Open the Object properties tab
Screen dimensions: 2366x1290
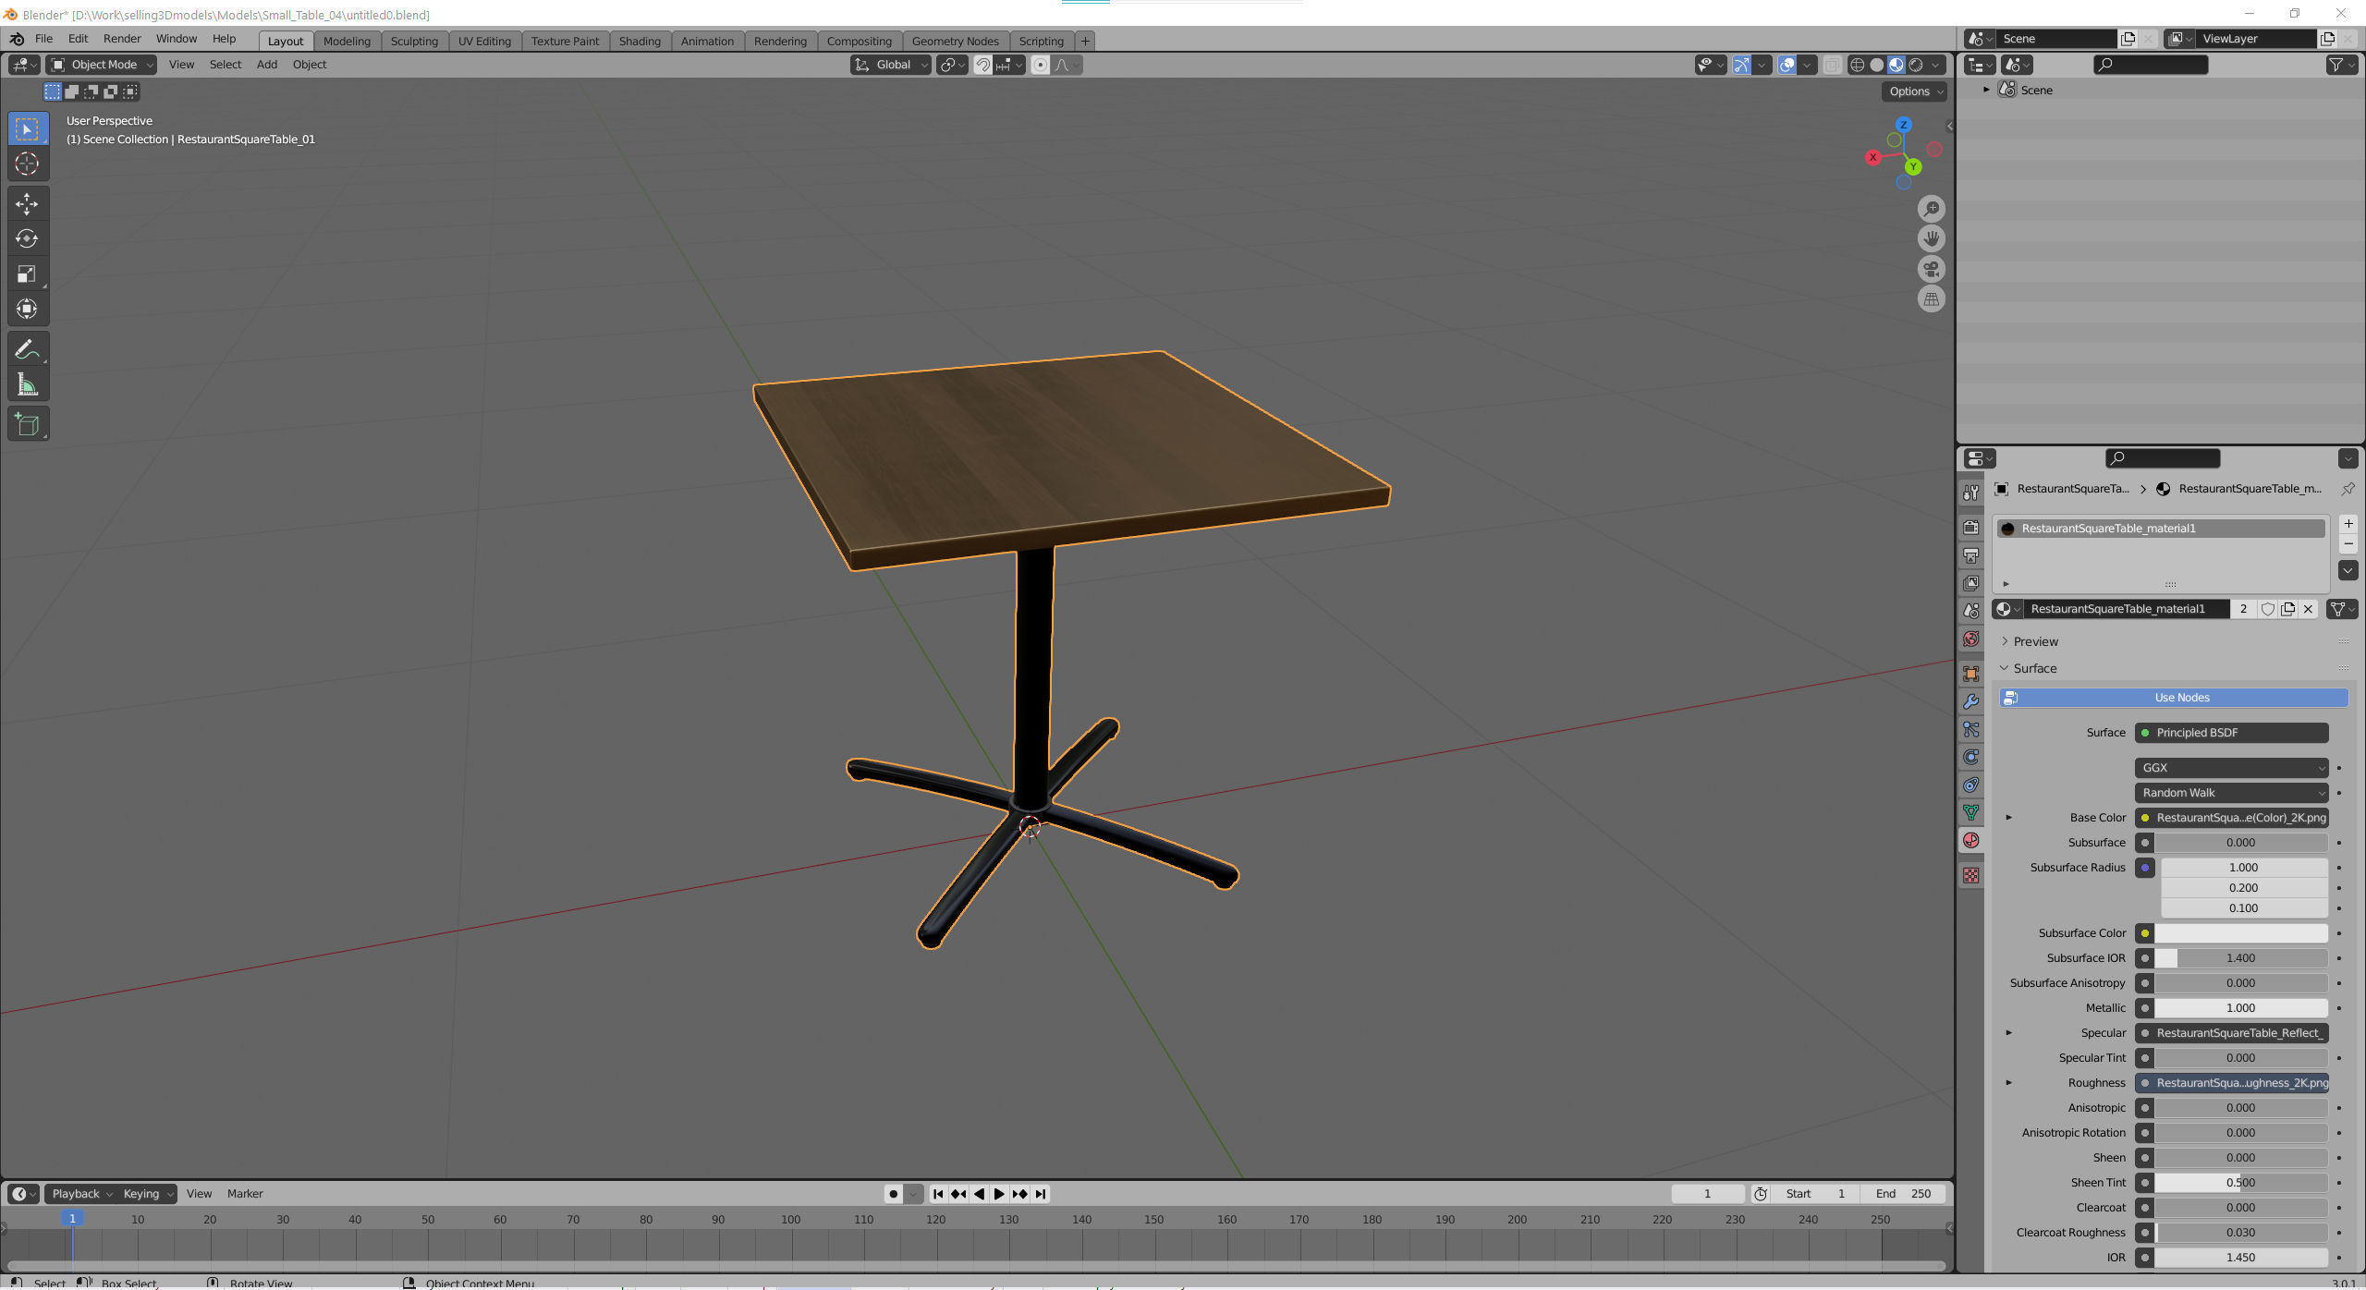pos(1971,674)
